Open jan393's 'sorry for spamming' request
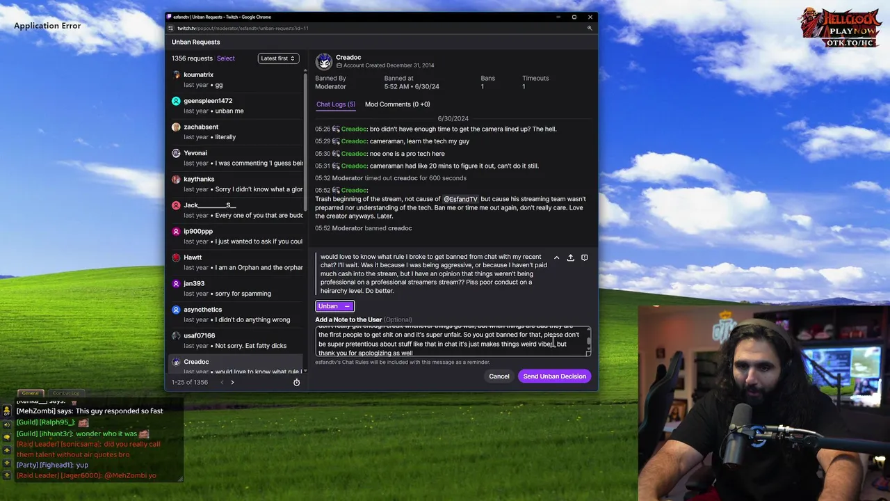Screen dimensions: 890x501 click(236, 289)
